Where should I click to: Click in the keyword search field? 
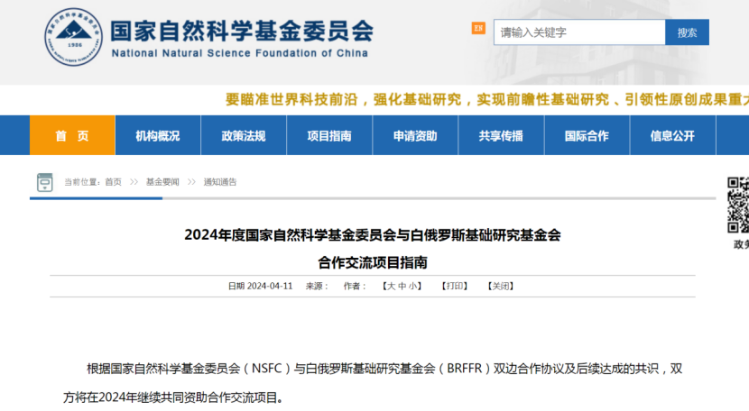coord(578,32)
